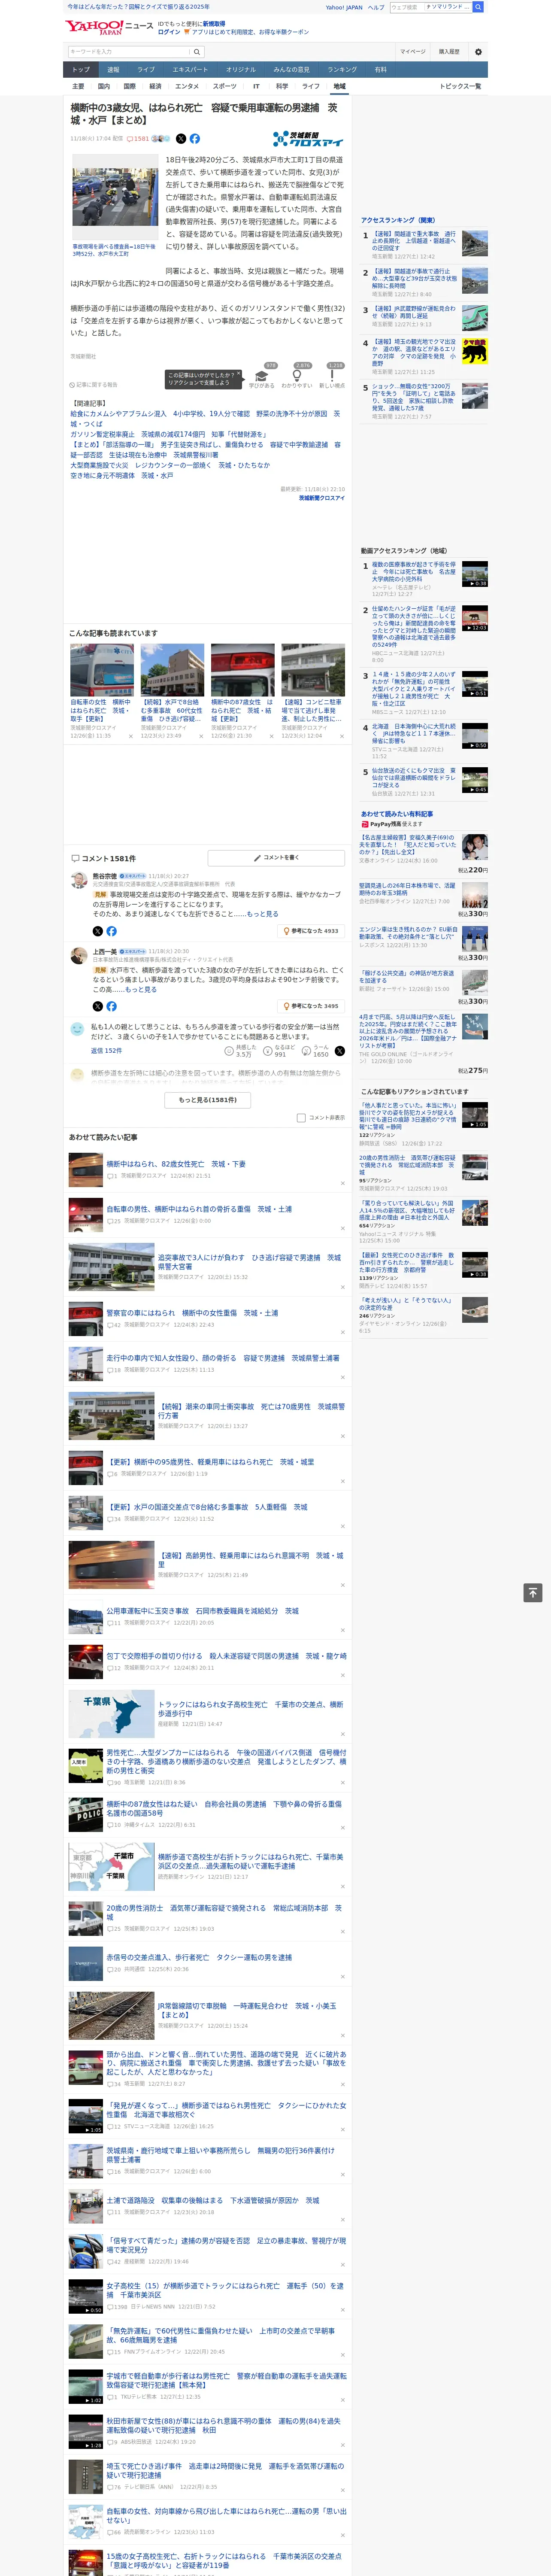This screenshot has height=2576, width=551.
Task: Click the back-to-top arrow button
Action: click(533, 1592)
